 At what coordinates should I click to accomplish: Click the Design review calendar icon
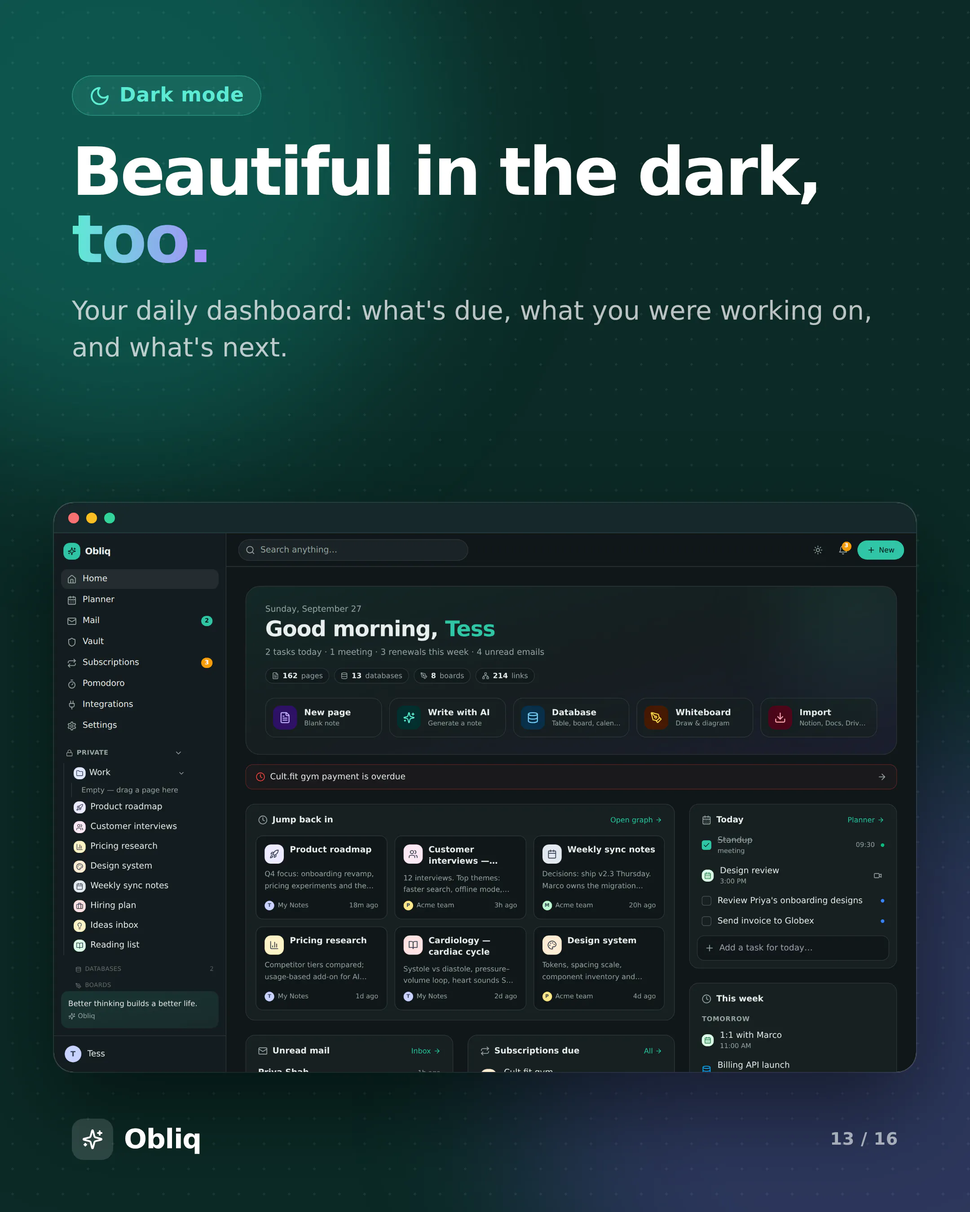coord(707,875)
